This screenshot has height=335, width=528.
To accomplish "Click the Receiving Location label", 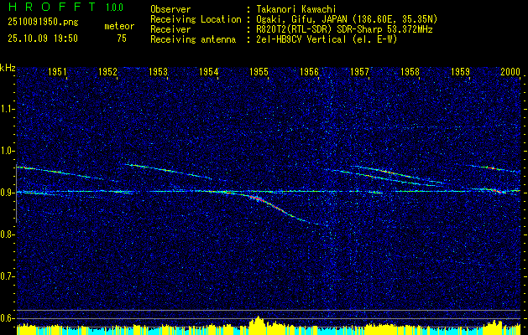I will (196, 20).
